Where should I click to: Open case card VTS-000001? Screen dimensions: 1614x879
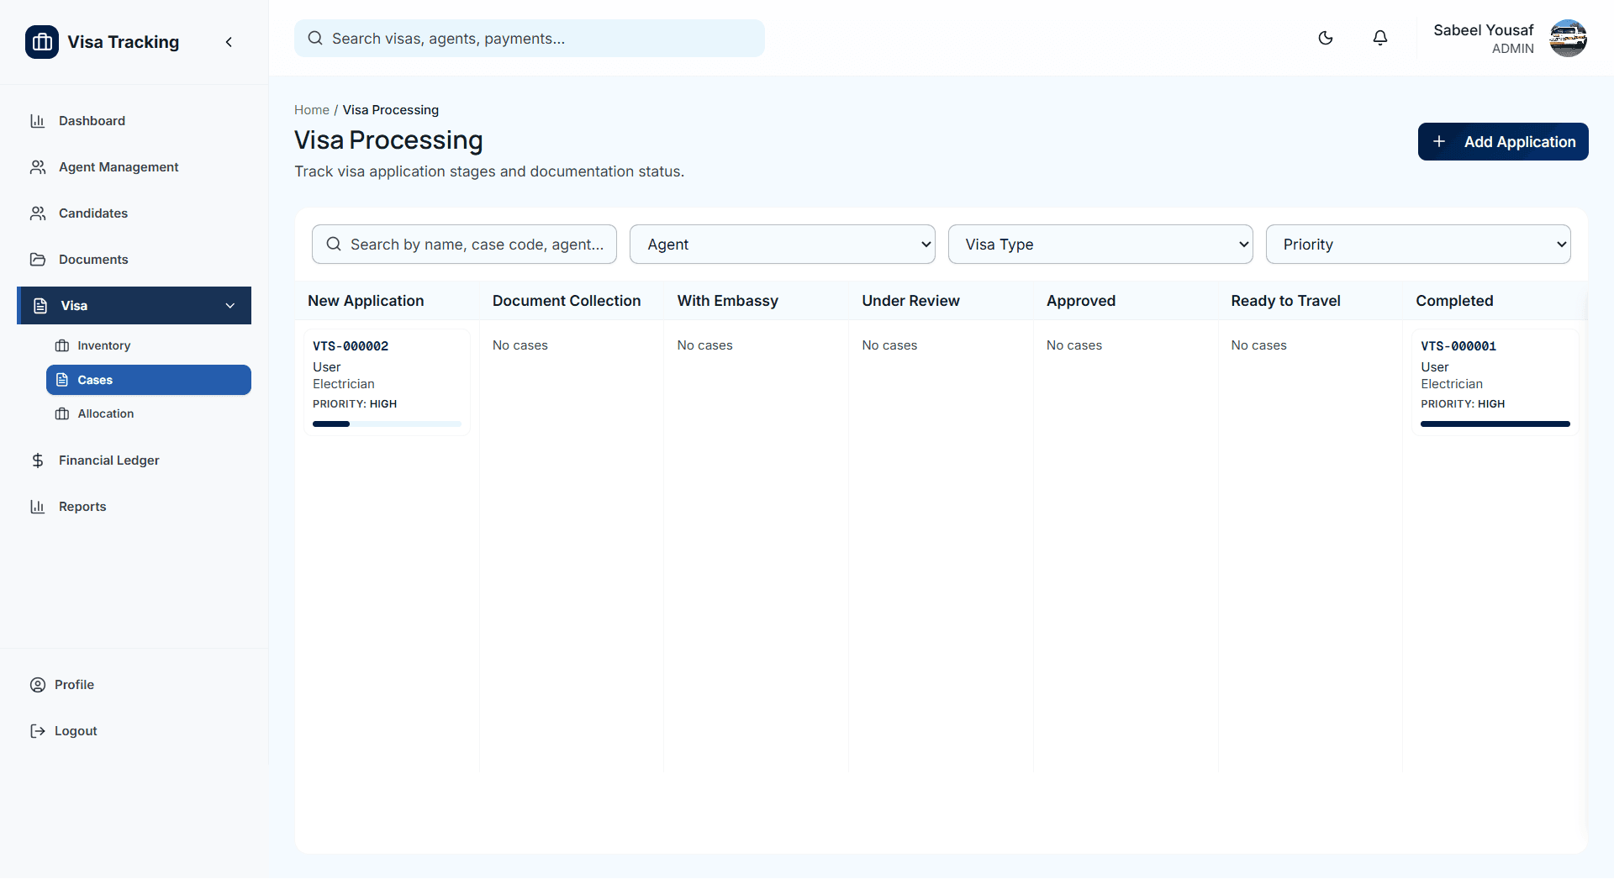coord(1495,382)
